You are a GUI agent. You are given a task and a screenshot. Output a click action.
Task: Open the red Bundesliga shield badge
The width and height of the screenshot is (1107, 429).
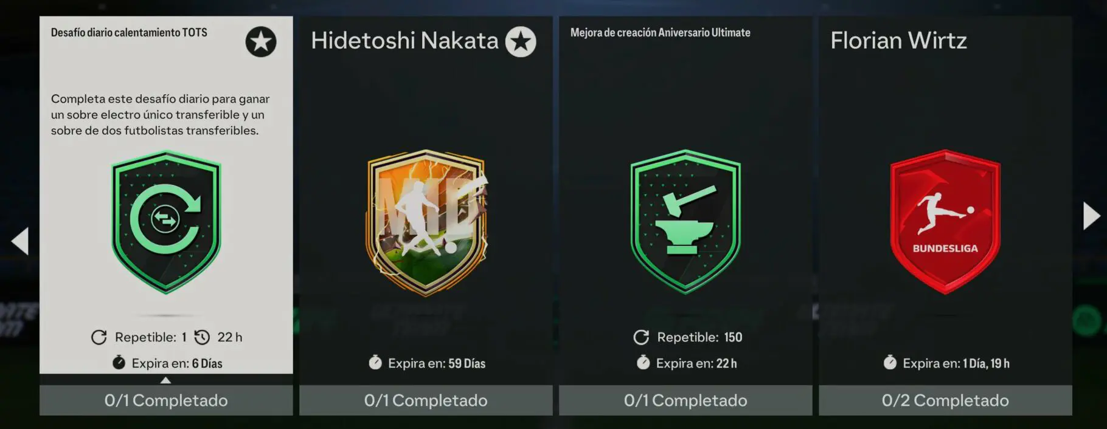pyautogui.click(x=945, y=222)
